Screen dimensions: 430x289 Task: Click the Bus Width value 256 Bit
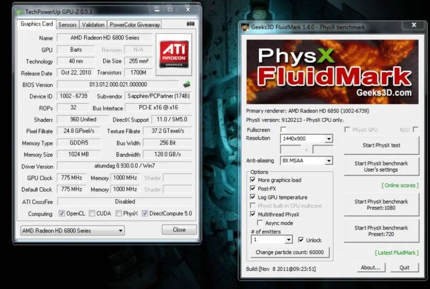pos(168,143)
